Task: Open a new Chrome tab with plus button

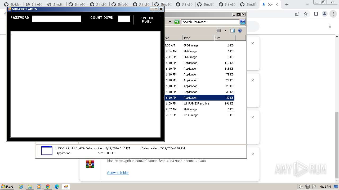Action: coord(287,4)
